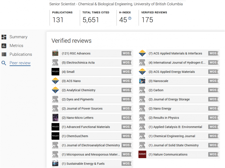
Task: Go to the Publications section
Action: pyautogui.click(x=21, y=54)
